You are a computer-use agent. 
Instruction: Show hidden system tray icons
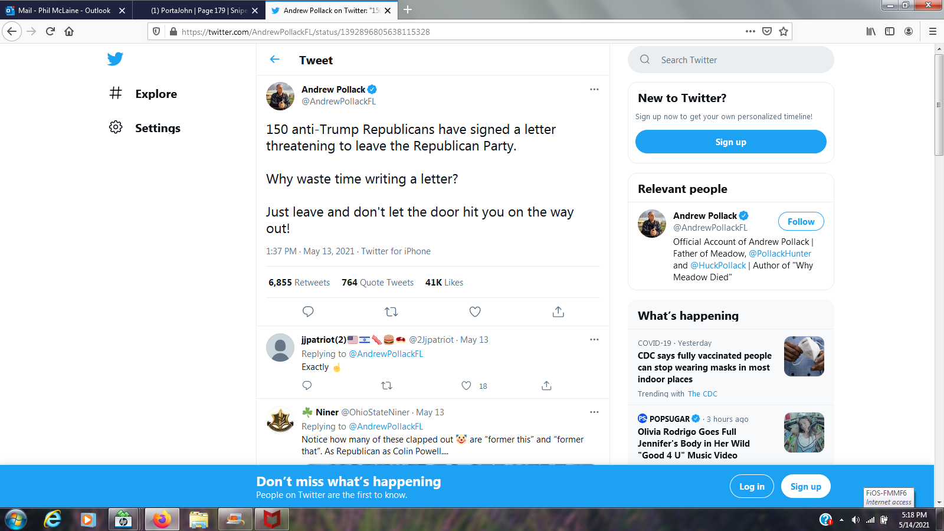[841, 520]
